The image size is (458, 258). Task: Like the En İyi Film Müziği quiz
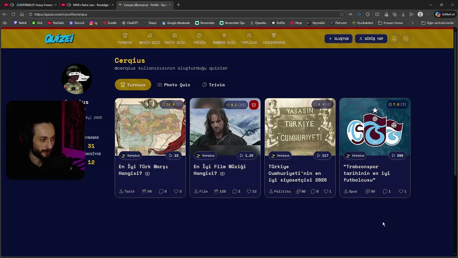point(249,191)
